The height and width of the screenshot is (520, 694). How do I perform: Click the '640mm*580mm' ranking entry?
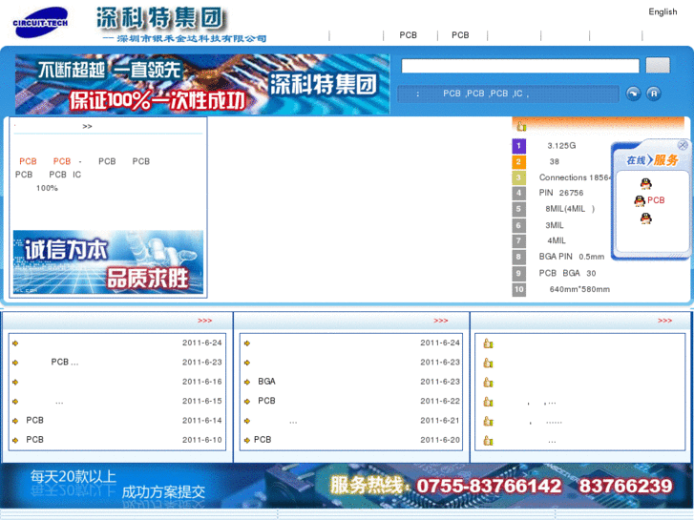click(579, 289)
